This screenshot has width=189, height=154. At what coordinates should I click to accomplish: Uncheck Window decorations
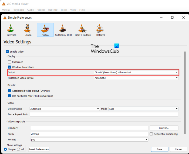point(9,67)
